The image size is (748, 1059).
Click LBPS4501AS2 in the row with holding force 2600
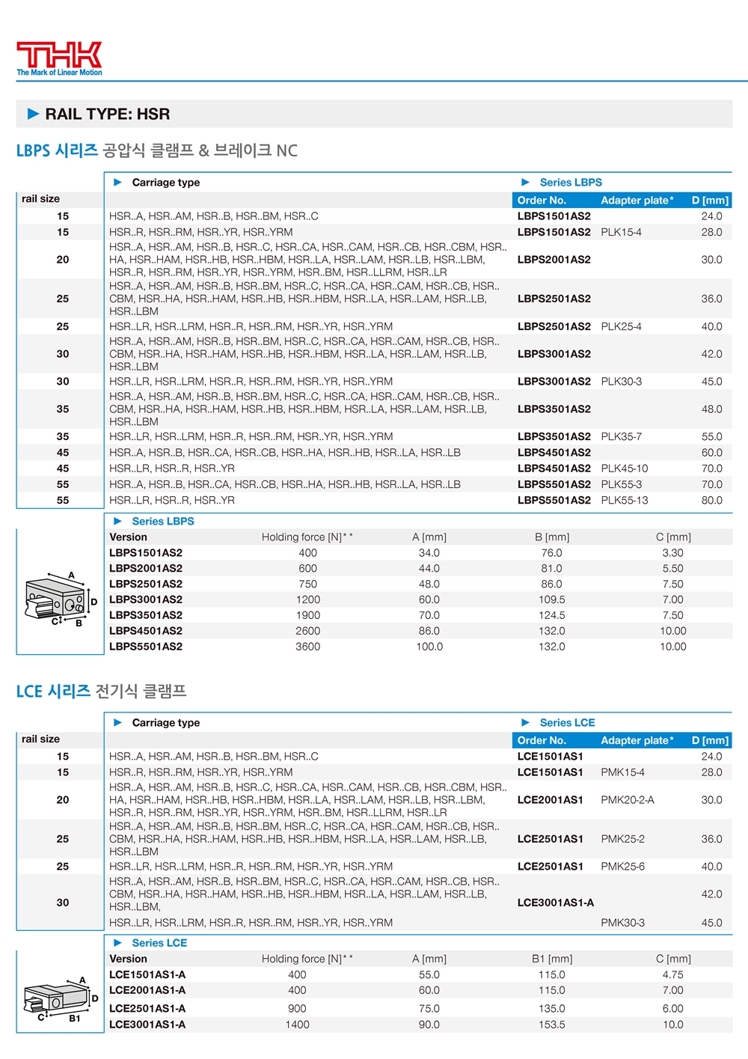click(146, 631)
